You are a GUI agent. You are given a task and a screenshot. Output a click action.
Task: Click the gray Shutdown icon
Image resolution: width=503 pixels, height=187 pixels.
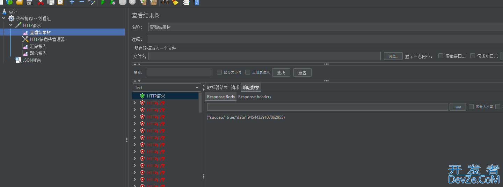[x=132, y=2]
